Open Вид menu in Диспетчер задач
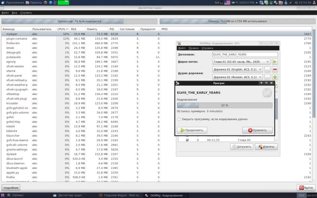The width and height of the screenshot is (317, 198). (x=15, y=13)
